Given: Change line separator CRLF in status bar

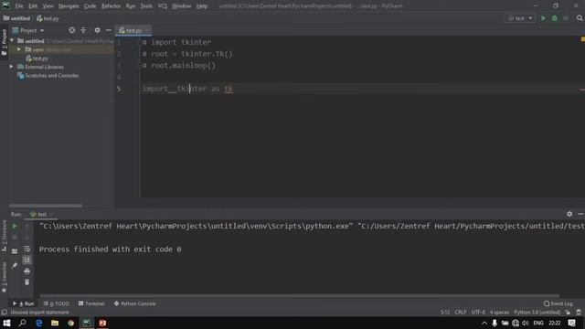Looking at the screenshot, I should click(x=461, y=313).
